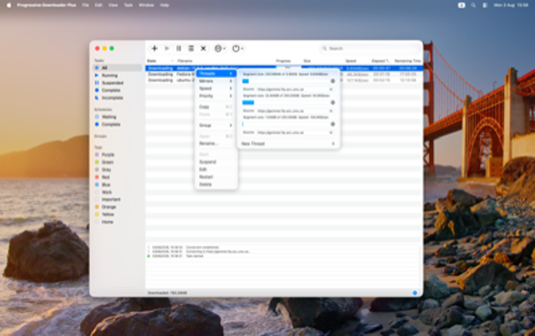
Task: Expand the New Thread submenu
Action: [x=288, y=144]
